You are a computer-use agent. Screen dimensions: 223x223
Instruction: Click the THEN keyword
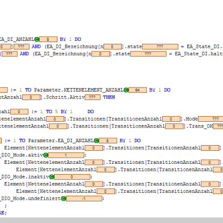(x=109, y=97)
